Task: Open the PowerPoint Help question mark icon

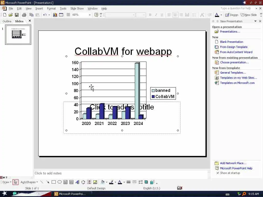Action: [x=96, y=15]
